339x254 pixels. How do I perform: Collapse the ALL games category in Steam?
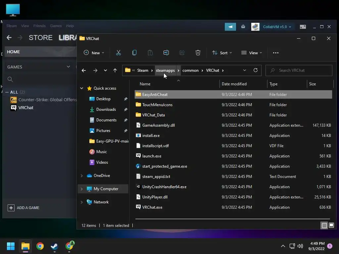(7, 92)
